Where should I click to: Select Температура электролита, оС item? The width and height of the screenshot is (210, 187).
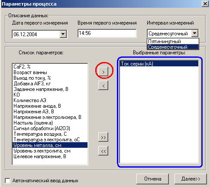[50, 140]
